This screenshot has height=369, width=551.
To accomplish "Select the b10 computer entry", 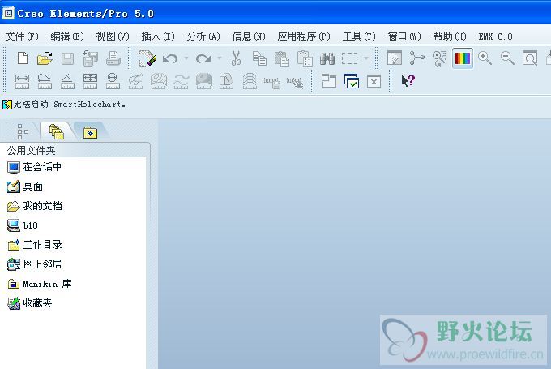I will coord(23,225).
